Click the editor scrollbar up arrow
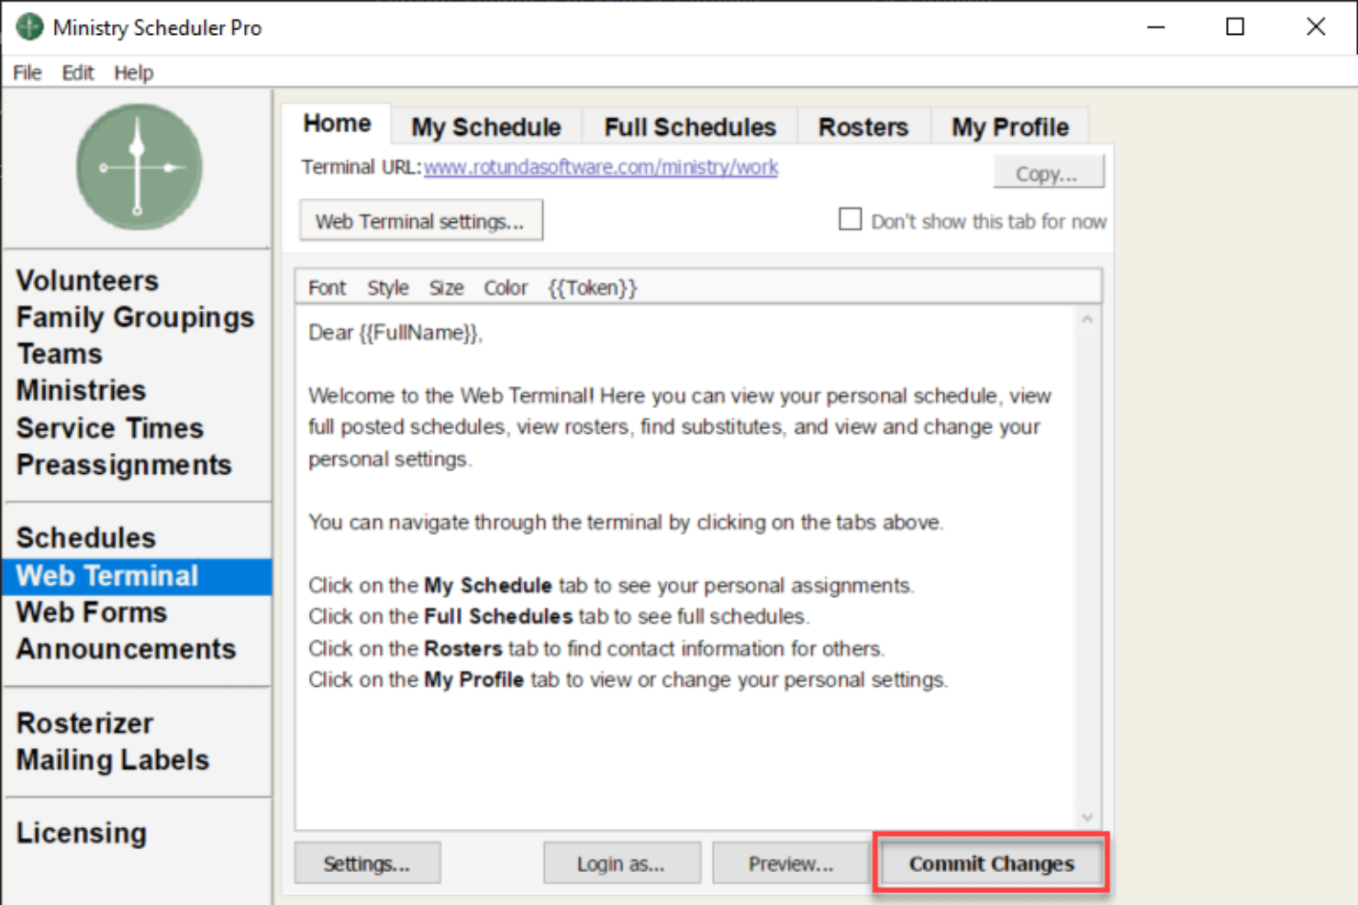The height and width of the screenshot is (905, 1358). (1087, 319)
